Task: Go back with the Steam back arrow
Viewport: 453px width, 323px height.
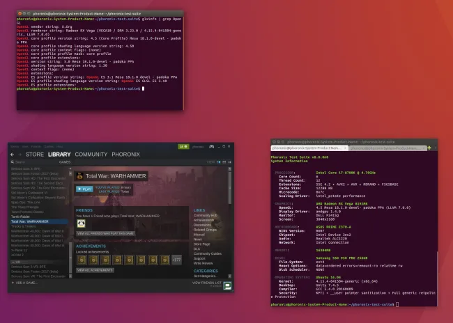Action: 12,155
